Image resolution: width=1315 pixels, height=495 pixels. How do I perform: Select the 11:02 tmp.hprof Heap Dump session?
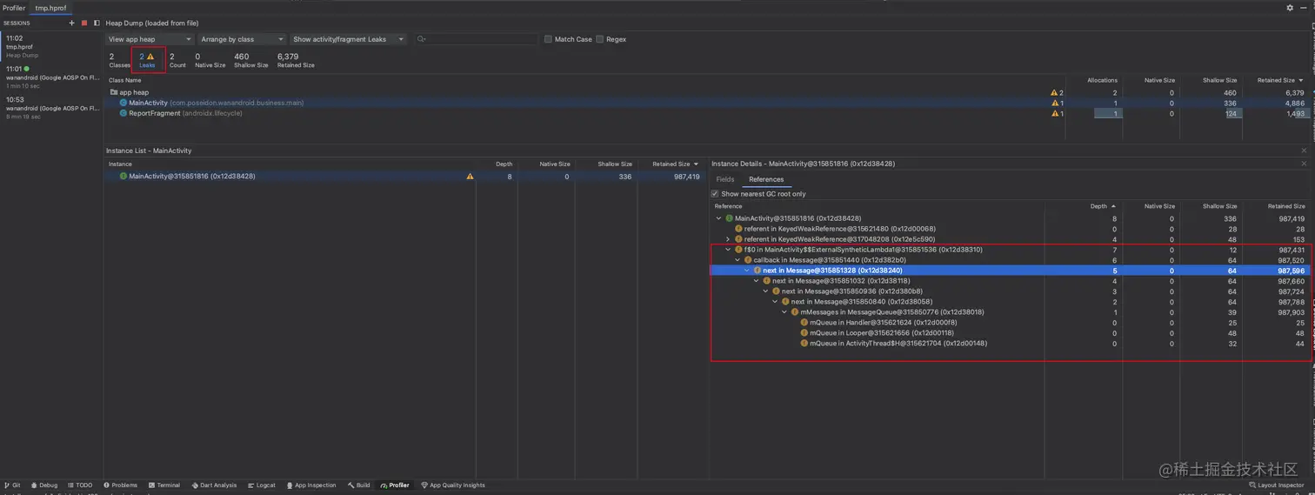click(x=50, y=46)
